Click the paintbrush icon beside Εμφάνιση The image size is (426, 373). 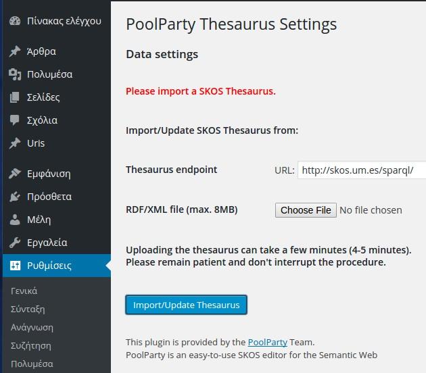pos(15,174)
